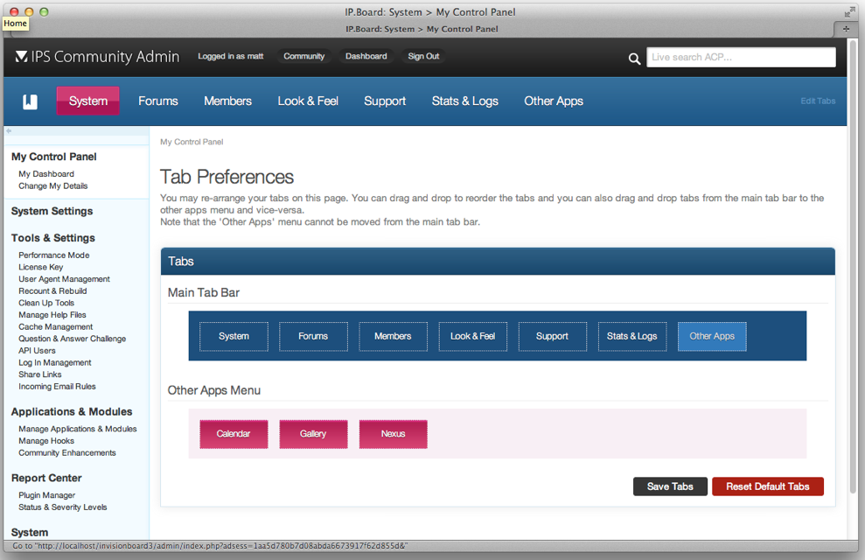Open Status & Severity Levels
The width and height of the screenshot is (865, 560).
point(63,507)
